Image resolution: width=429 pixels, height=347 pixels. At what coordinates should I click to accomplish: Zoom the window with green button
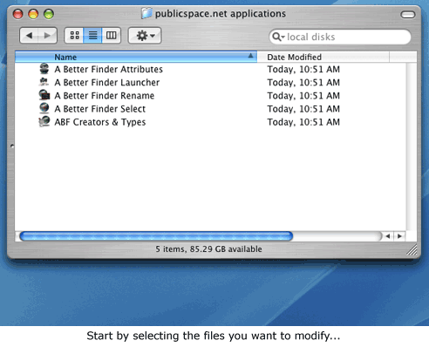tap(49, 14)
